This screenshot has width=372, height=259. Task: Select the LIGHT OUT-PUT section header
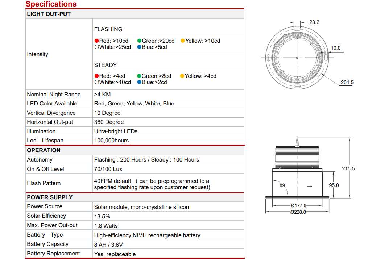(x=49, y=14)
